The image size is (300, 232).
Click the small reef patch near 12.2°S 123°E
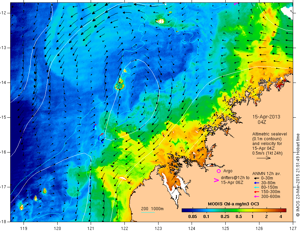[160, 21]
